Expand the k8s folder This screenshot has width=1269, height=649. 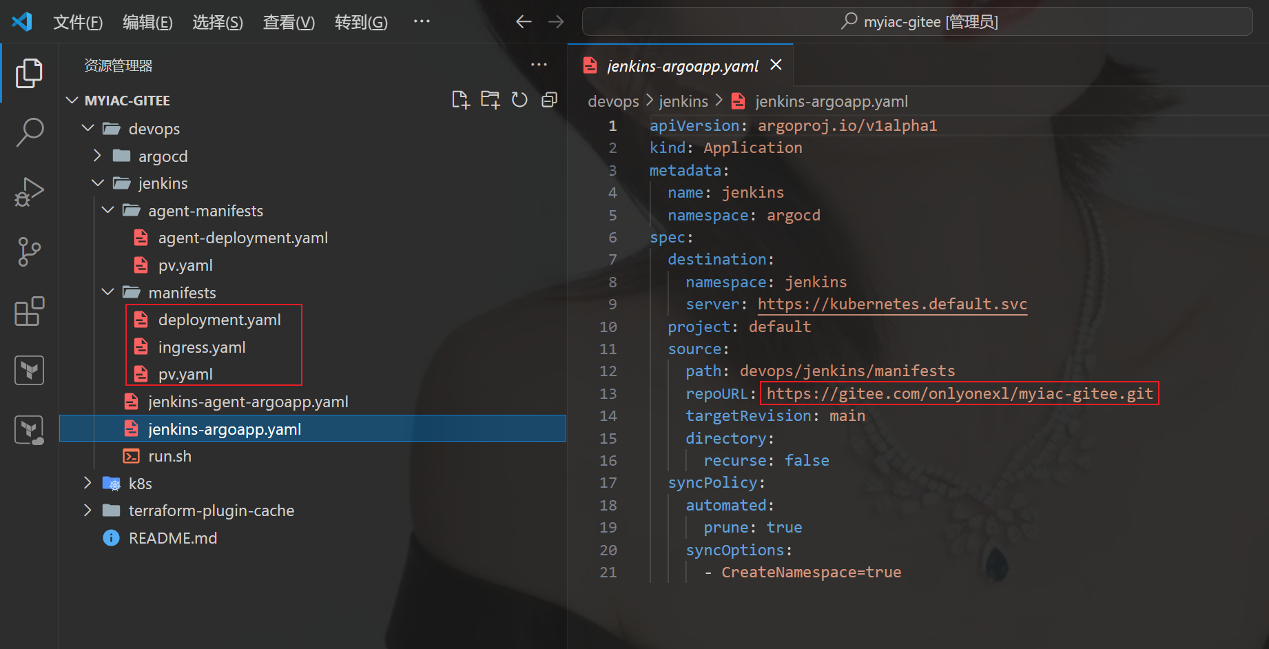click(x=87, y=483)
